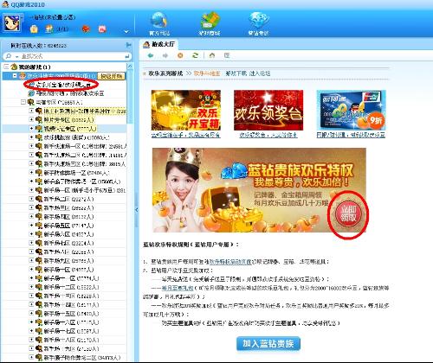The height and width of the screenshot is (363, 433).
Task: Open the blue diamond privileges icon
Action: (259, 21)
